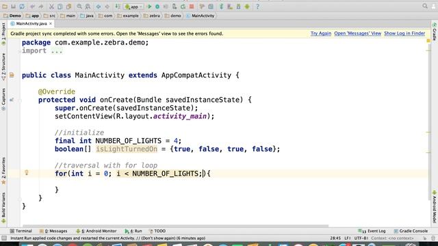This screenshot has width=438, height=246.
Task: Select the MainActivity.java editor tab
Action: tap(31, 24)
